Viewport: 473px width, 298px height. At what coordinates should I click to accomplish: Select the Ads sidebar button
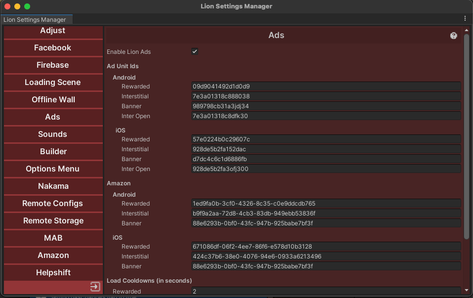point(53,117)
